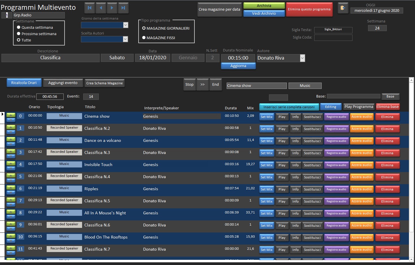Go to the next program record
Screen dimensions: 415x265
click(112, 8)
